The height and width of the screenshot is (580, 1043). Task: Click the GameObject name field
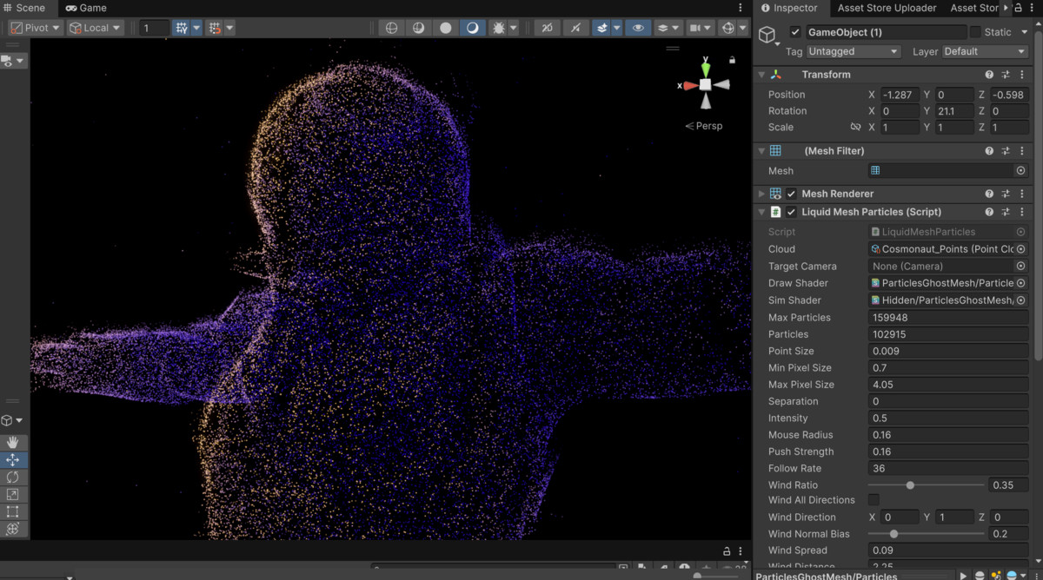pyautogui.click(x=886, y=32)
